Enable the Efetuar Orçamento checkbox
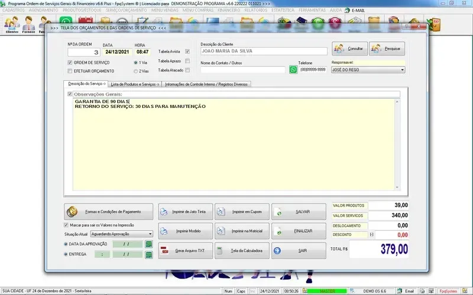The image size is (473, 295). coord(70,71)
